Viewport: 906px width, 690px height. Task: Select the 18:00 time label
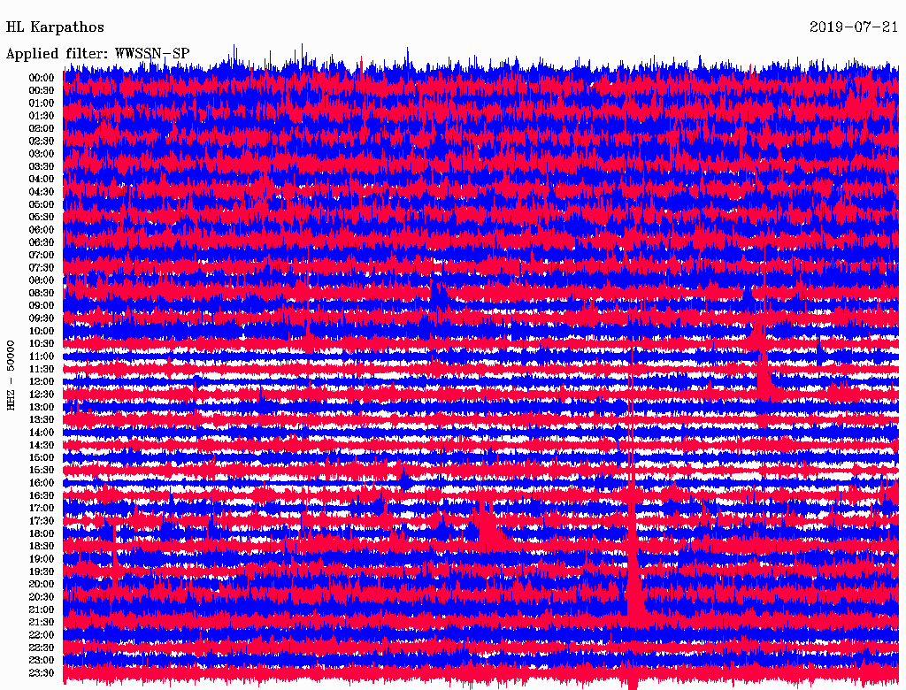(x=42, y=534)
